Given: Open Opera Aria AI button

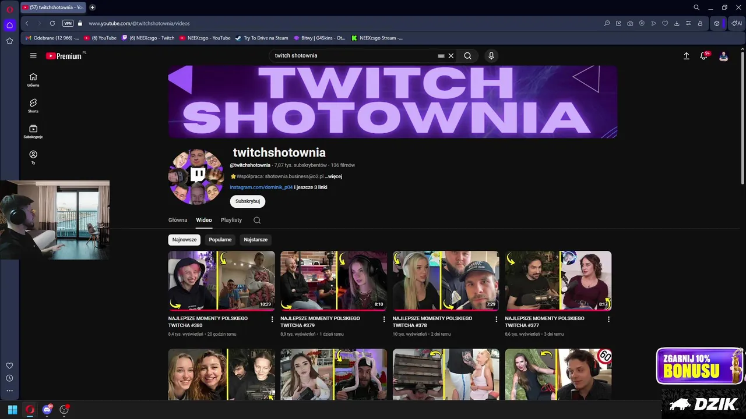Looking at the screenshot, I should click(x=737, y=23).
